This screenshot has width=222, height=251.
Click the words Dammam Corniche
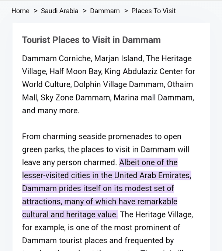click(x=56, y=58)
